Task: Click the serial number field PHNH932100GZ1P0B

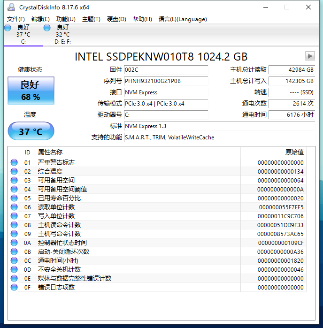Action: pos(166,81)
